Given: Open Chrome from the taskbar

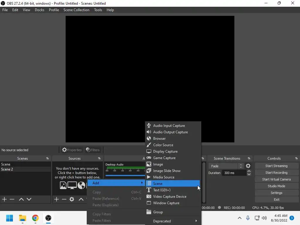Looking at the screenshot, I should [x=35, y=218].
